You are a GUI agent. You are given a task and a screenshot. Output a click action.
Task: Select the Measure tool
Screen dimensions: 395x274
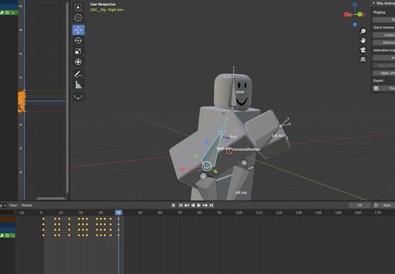78,85
